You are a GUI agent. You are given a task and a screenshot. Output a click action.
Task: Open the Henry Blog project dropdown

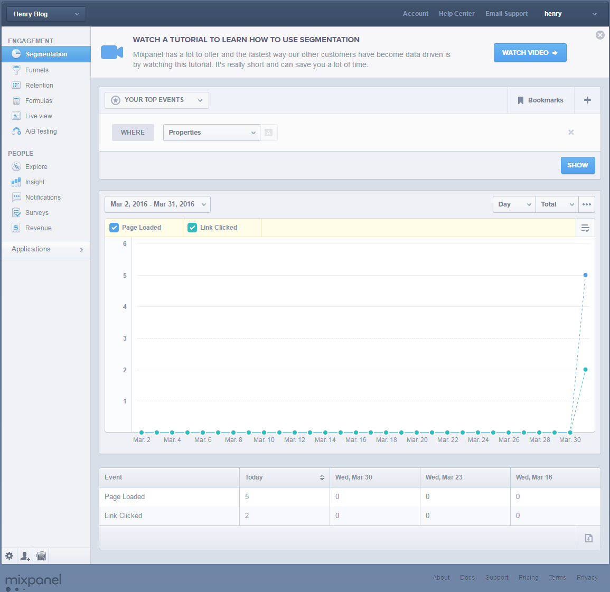(x=46, y=14)
